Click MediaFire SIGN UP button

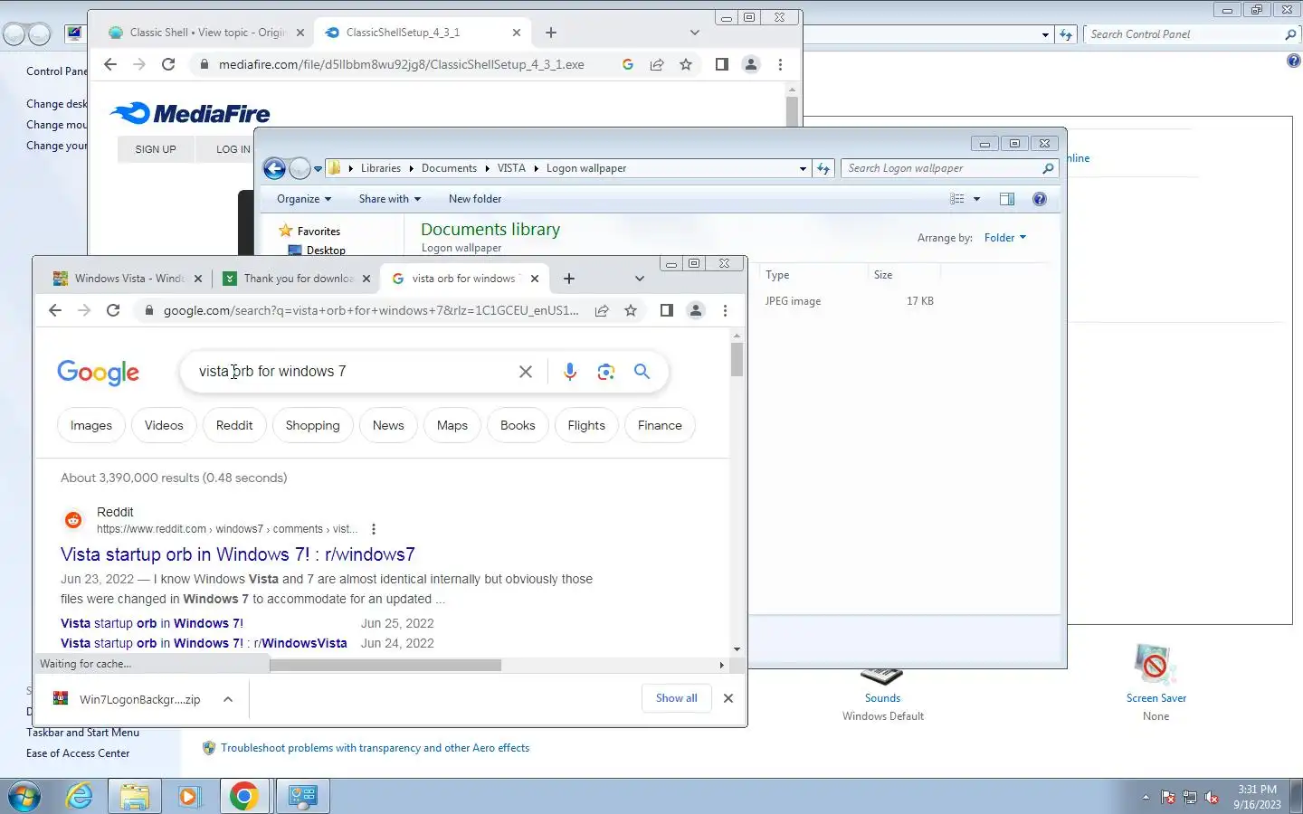[x=156, y=149]
